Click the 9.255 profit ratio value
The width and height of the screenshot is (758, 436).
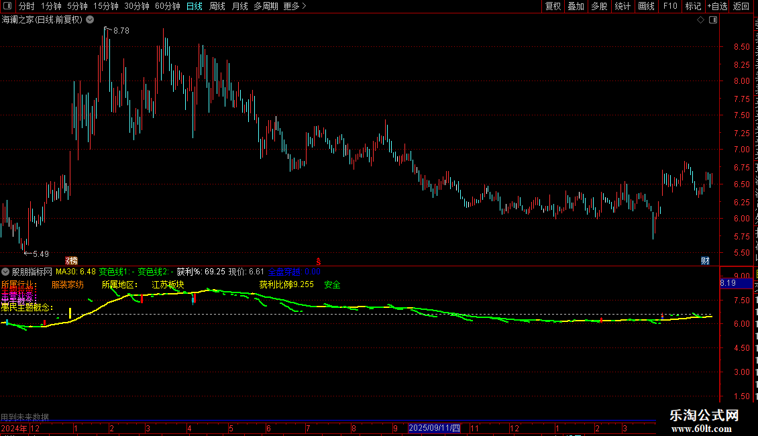pos(304,284)
